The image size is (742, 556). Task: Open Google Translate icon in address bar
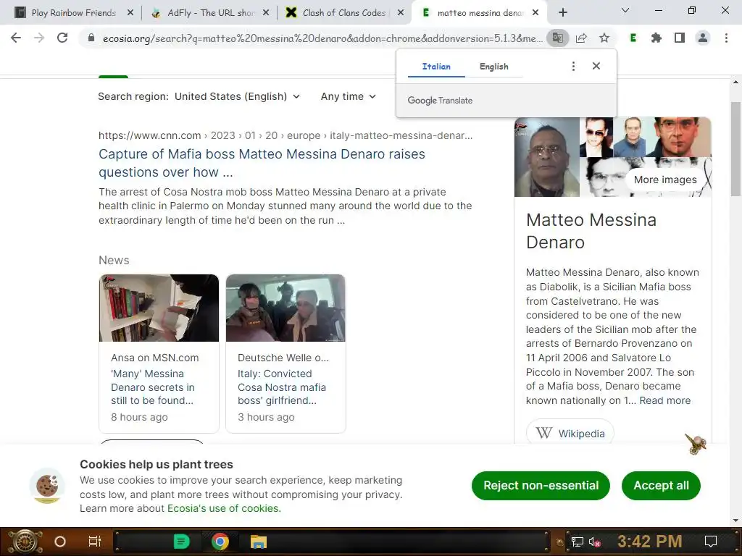pyautogui.click(x=557, y=38)
